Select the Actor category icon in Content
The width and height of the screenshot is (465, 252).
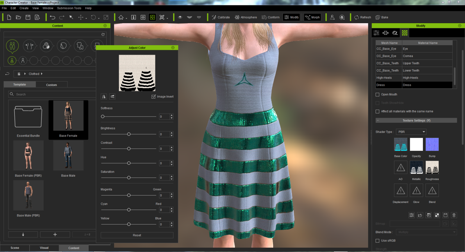pyautogui.click(x=12, y=46)
